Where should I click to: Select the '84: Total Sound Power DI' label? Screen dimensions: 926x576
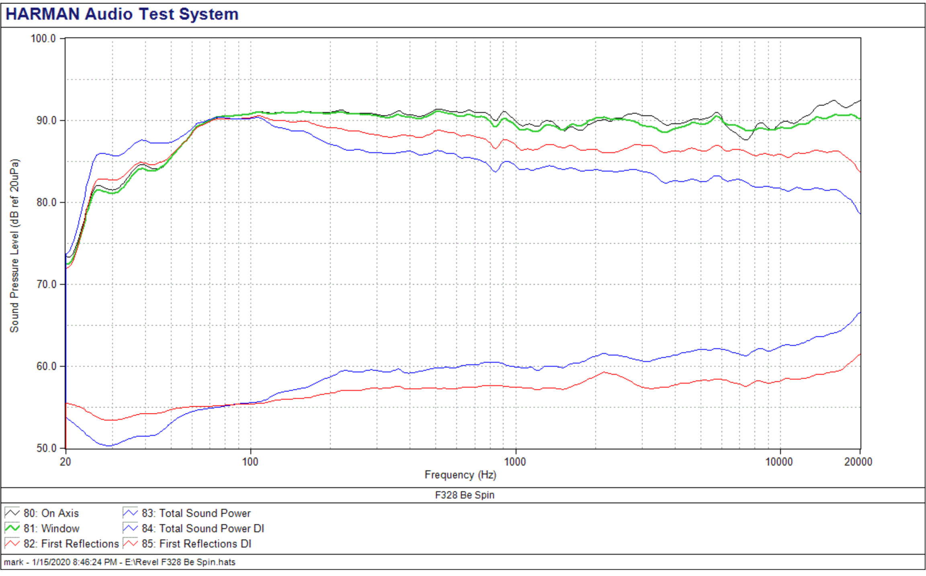[x=203, y=528]
